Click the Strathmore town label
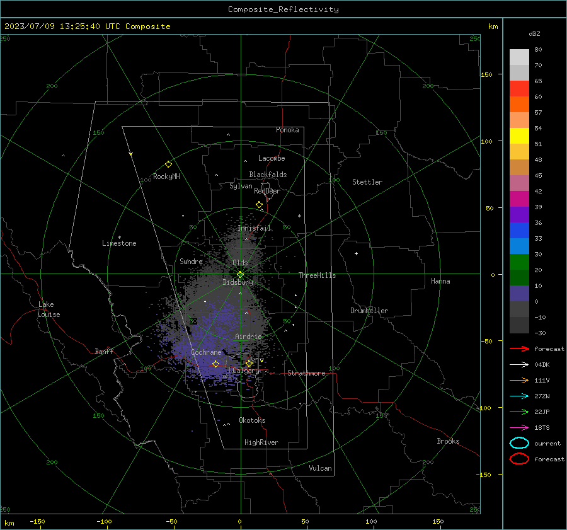This screenshot has width=567, height=530. [x=306, y=373]
